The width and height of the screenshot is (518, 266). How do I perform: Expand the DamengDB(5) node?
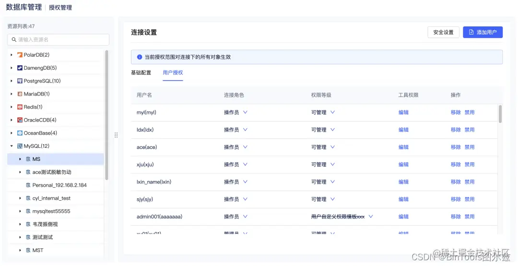click(x=12, y=68)
